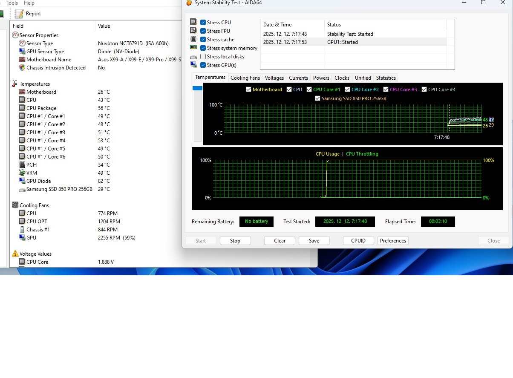Click the Stress FPU icon
The height and width of the screenshot is (378, 513).
point(193,31)
